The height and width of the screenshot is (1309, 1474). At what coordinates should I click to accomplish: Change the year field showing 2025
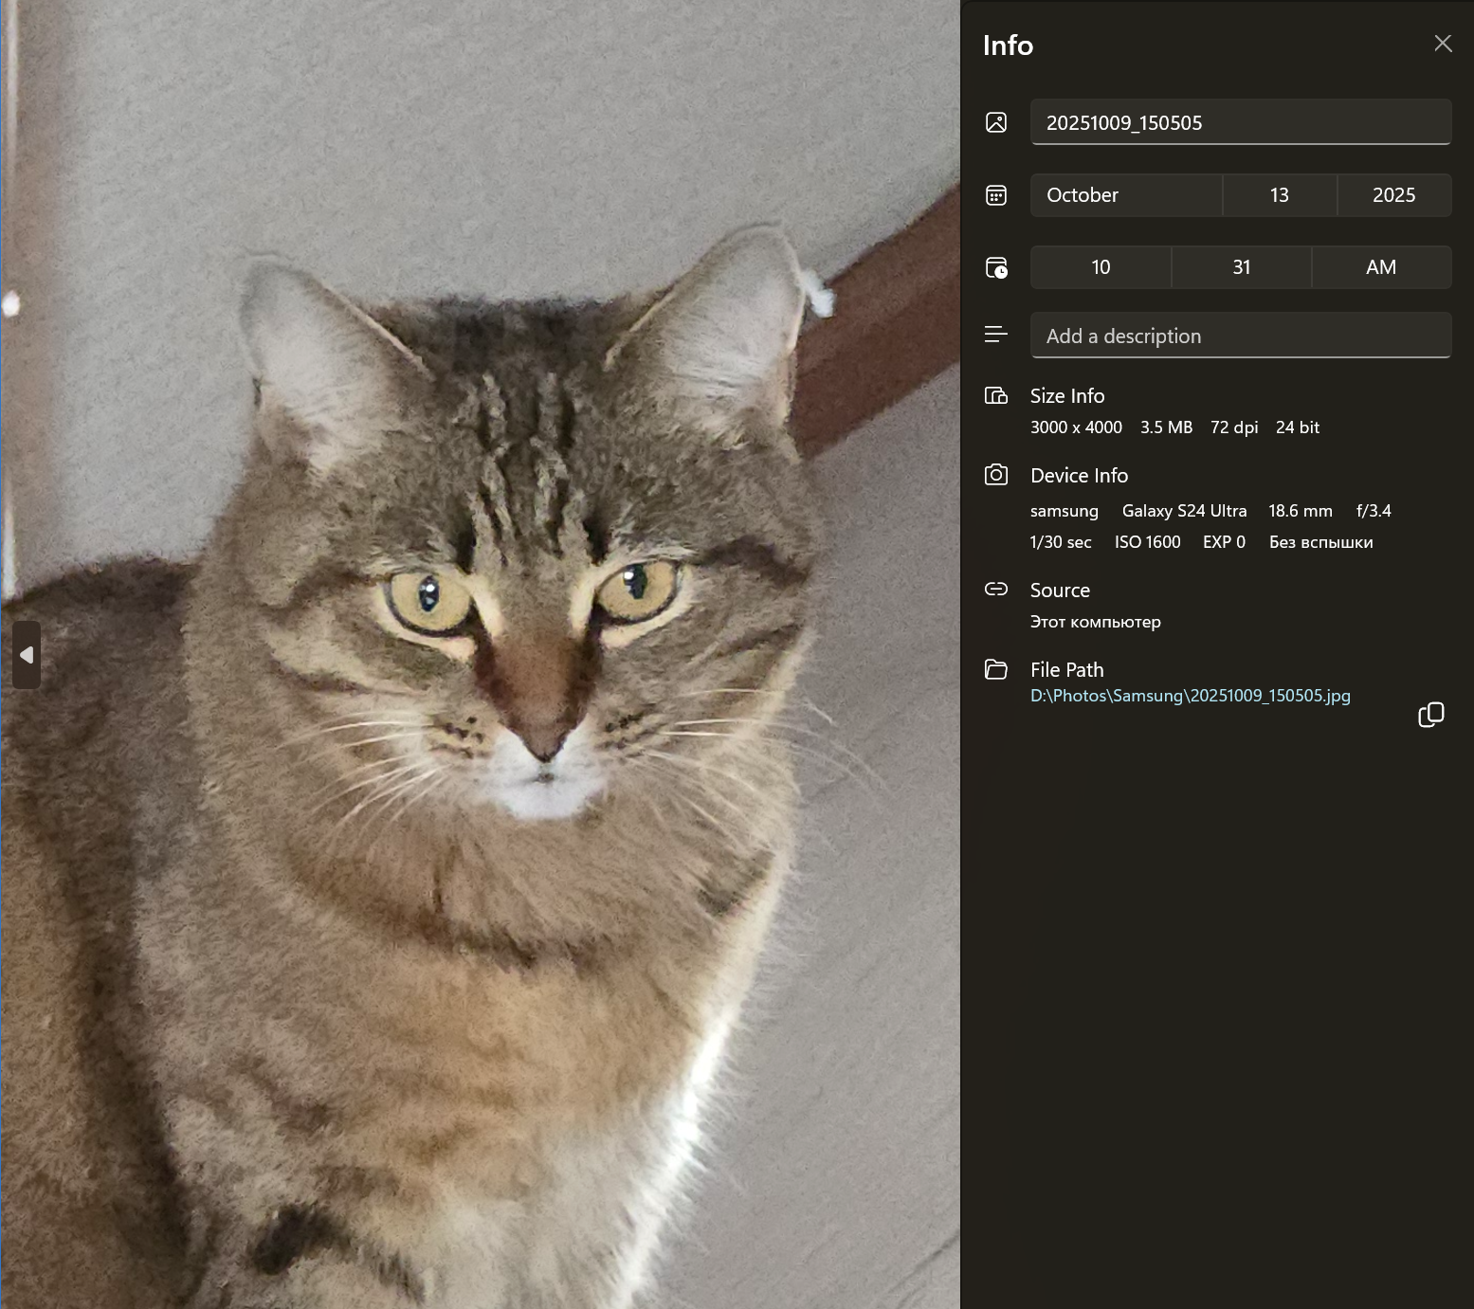click(x=1393, y=195)
